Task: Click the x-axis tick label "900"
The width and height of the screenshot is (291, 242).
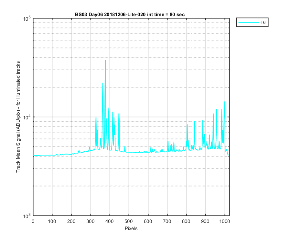Action: tap(205, 221)
